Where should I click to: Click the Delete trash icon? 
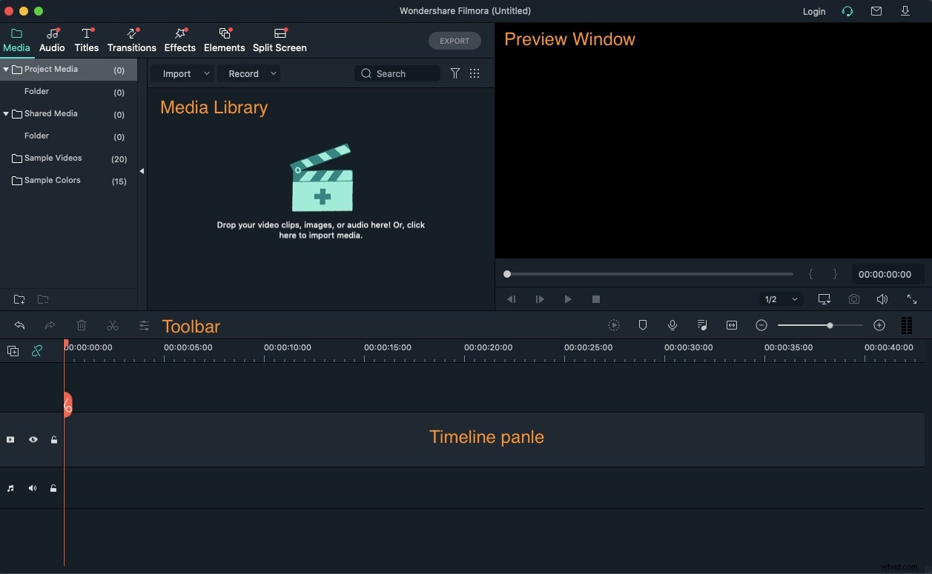82,325
